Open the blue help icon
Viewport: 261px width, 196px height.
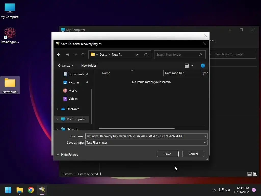[x=203, y=66]
